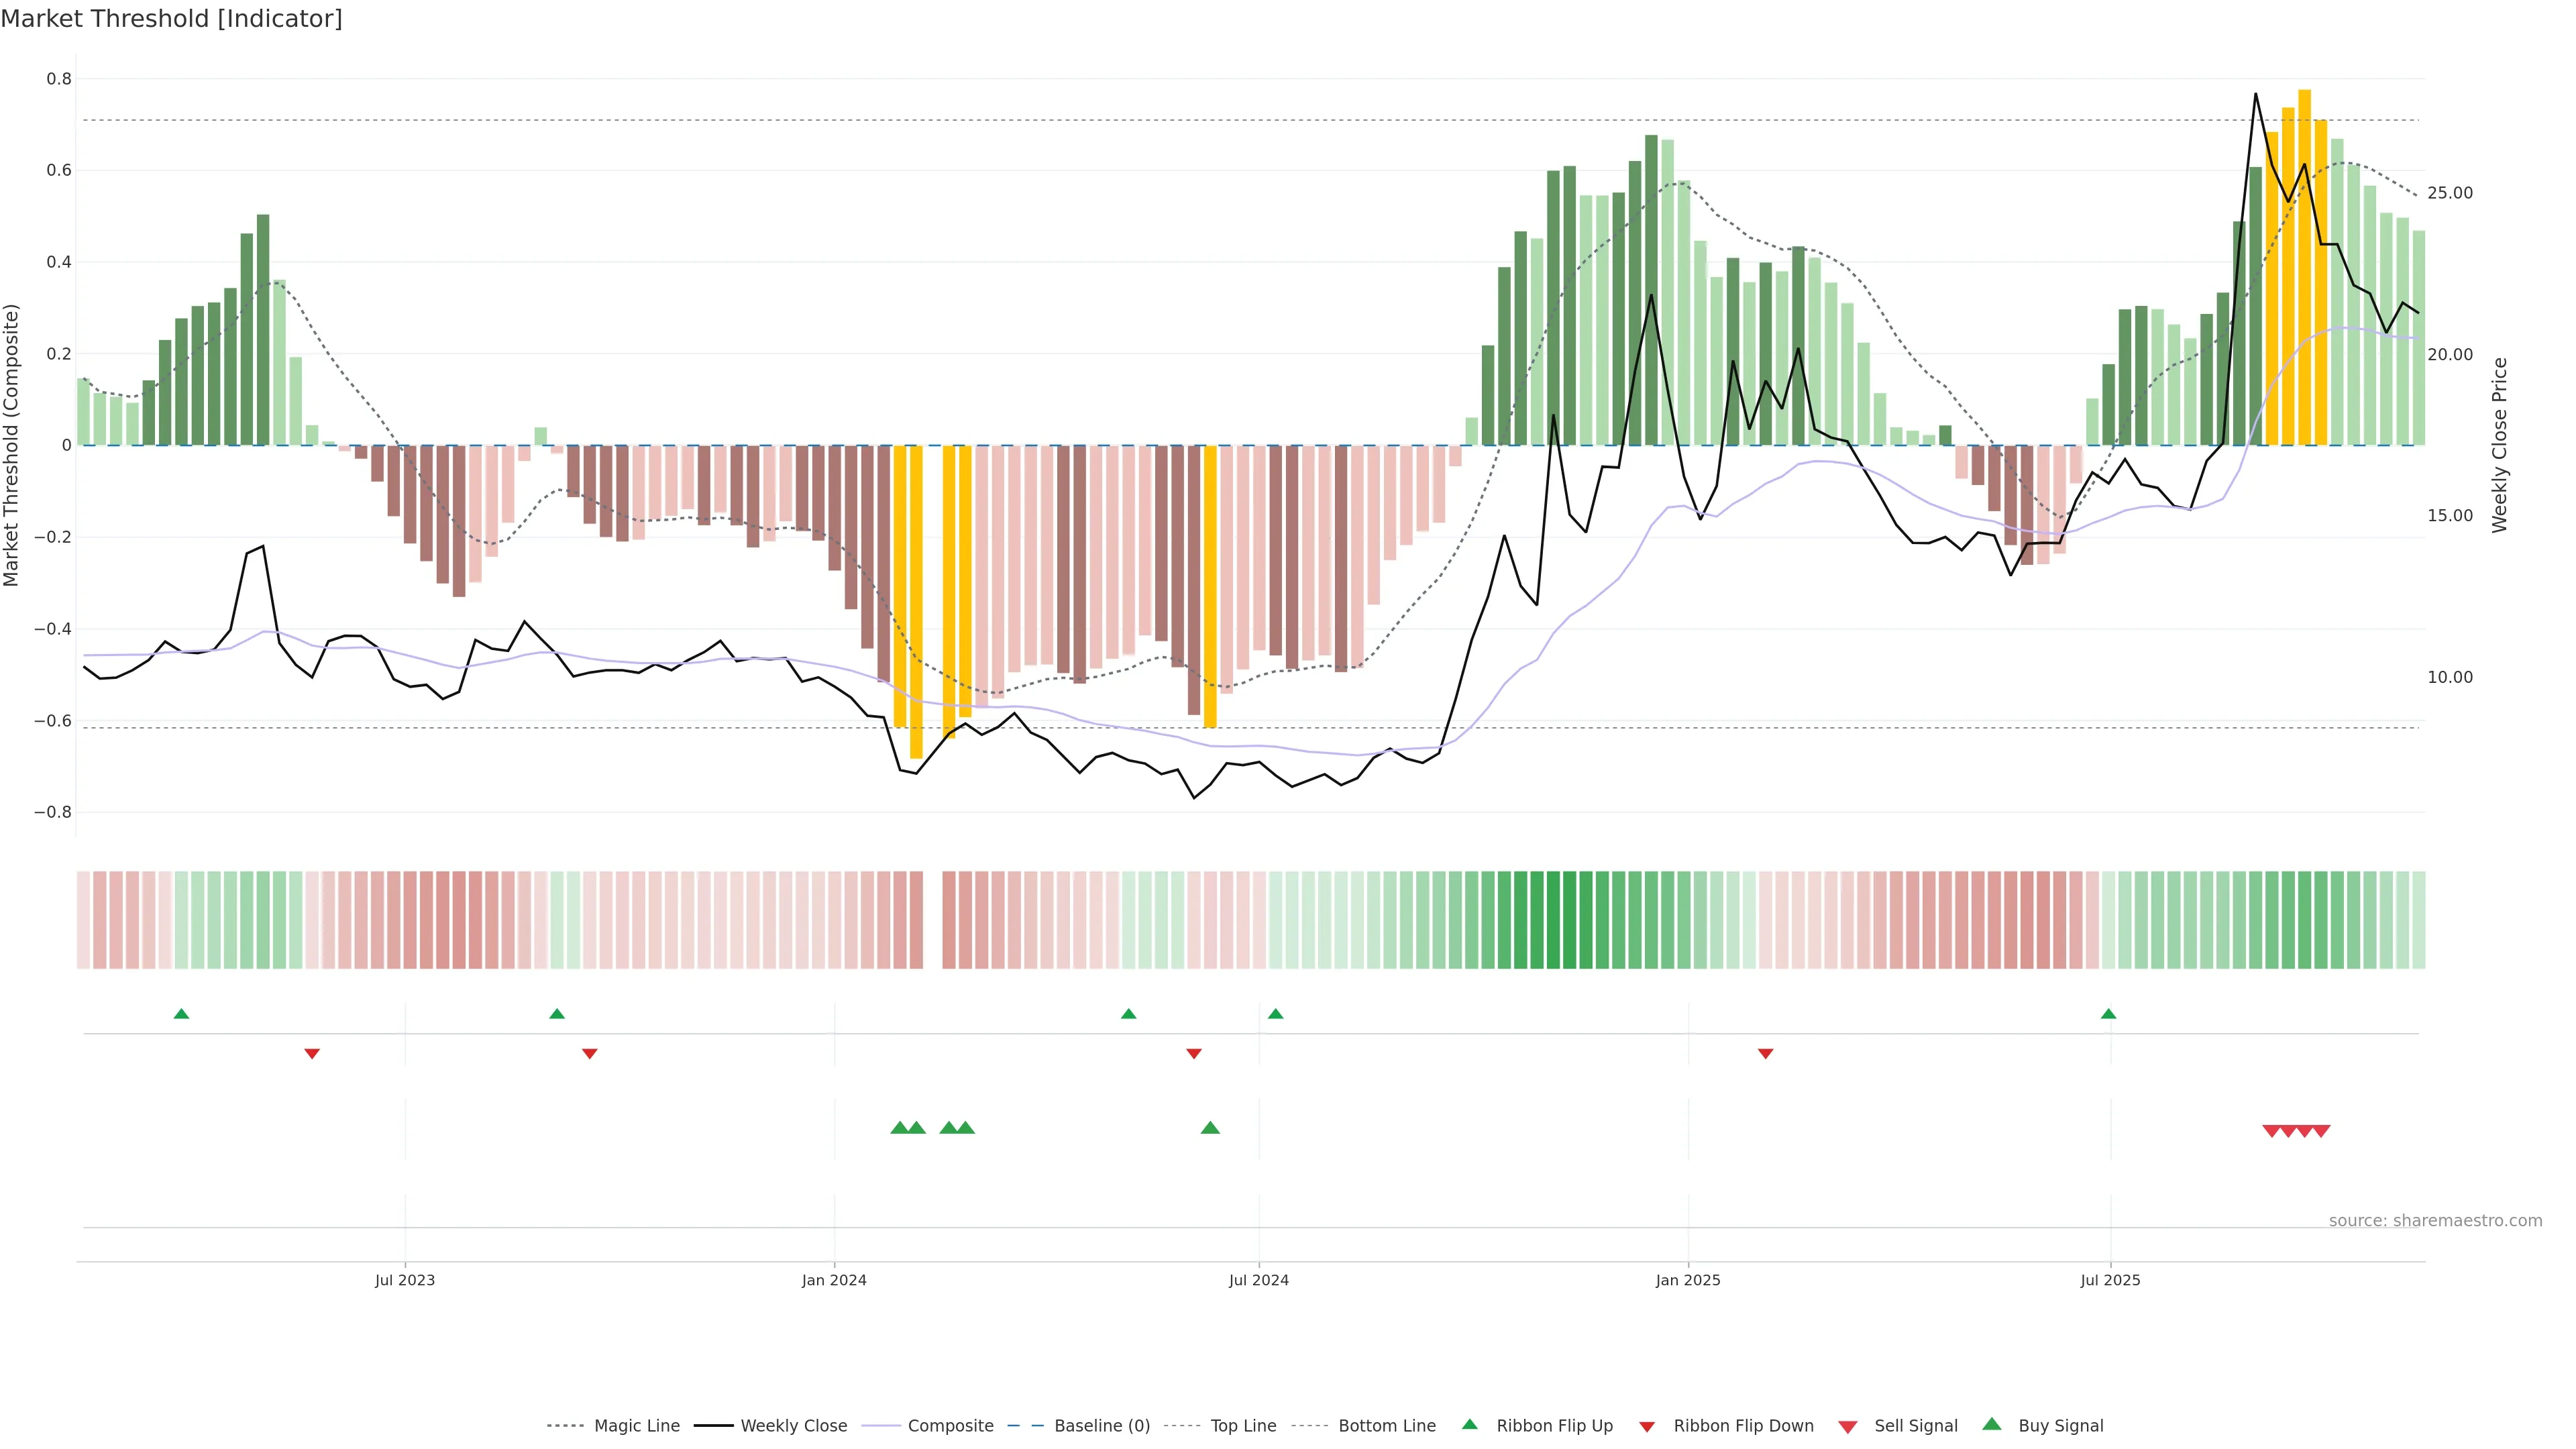Viewport: 2576px width, 1449px height.
Task: Click the Weekly Close Price axis title
Action: coord(2499,445)
